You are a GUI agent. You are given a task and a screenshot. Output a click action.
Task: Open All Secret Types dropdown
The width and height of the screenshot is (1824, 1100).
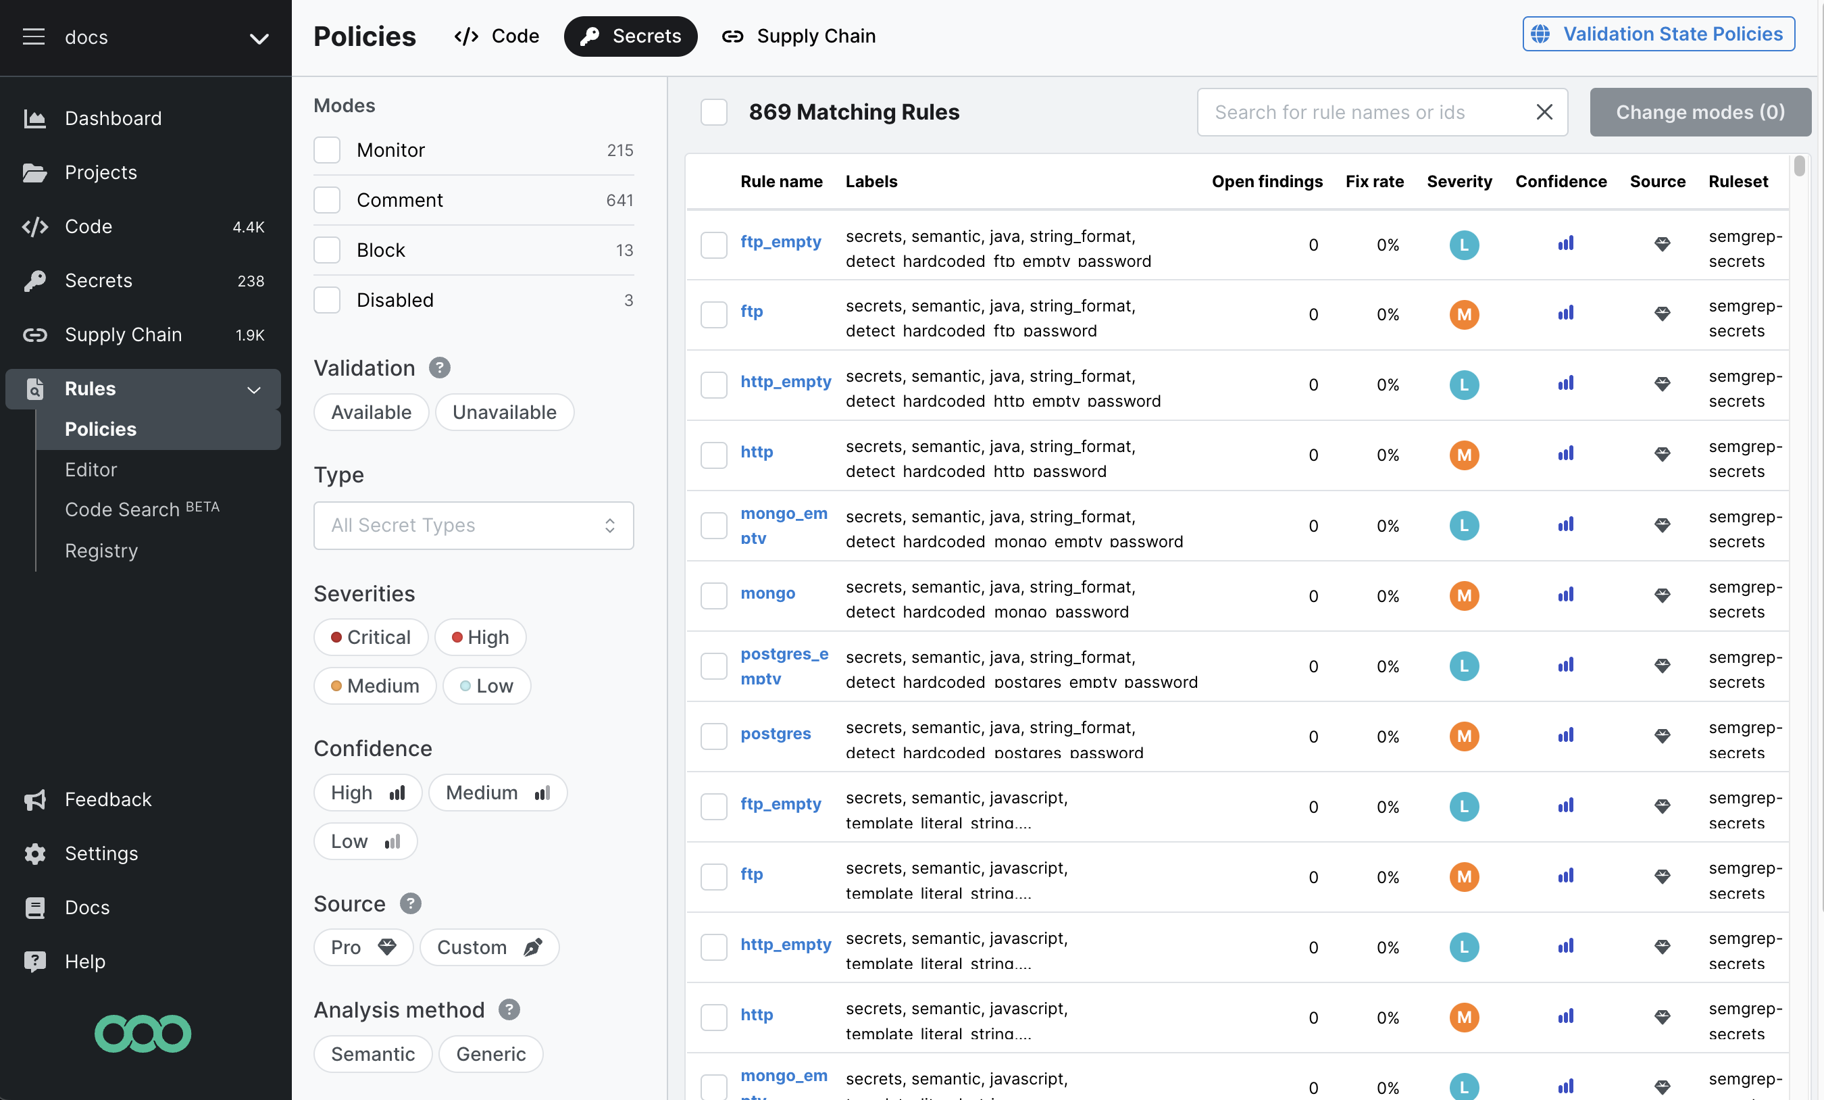pyautogui.click(x=473, y=526)
